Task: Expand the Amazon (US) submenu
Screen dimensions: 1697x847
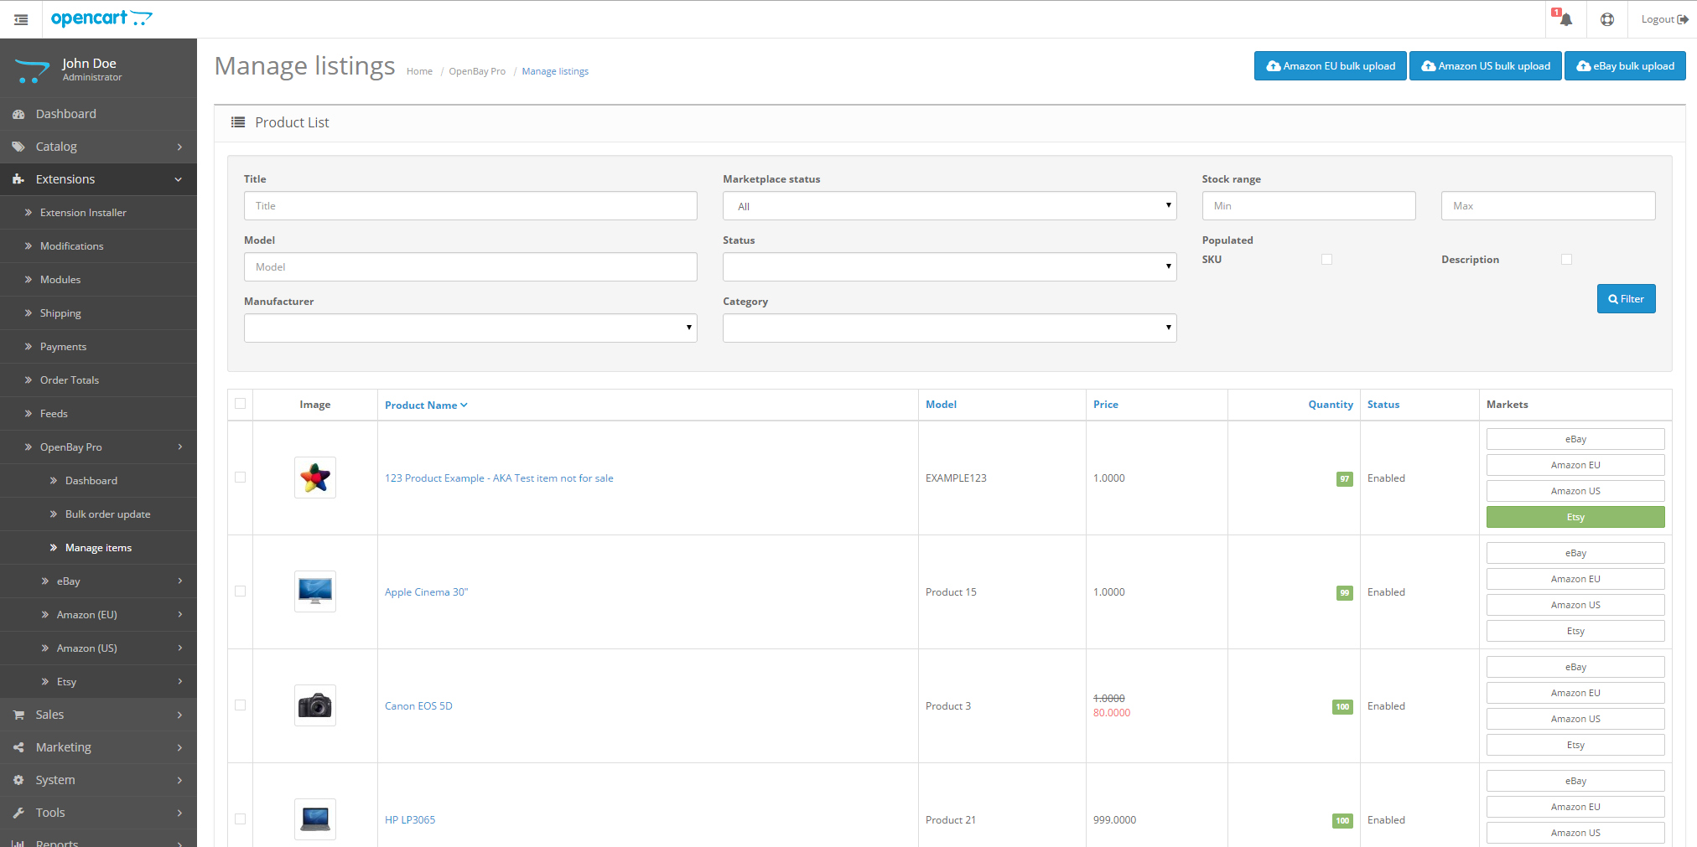Action: (98, 648)
